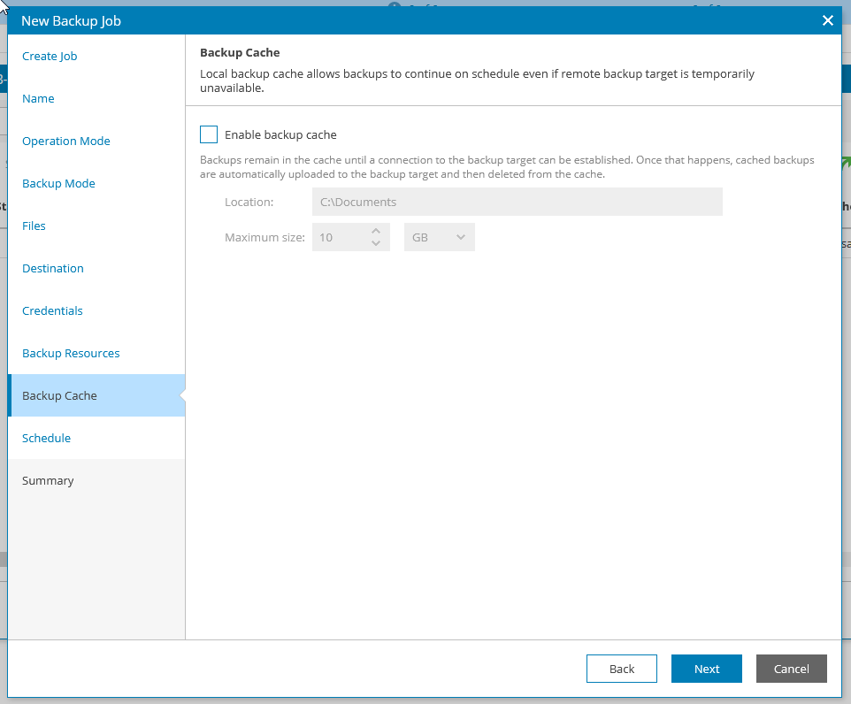Go back using the Back button
The height and width of the screenshot is (704, 851).
pyautogui.click(x=622, y=669)
